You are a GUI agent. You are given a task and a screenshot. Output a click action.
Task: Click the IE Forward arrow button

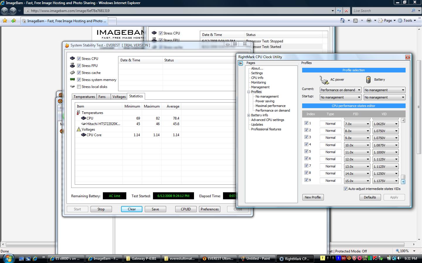click(x=13, y=11)
